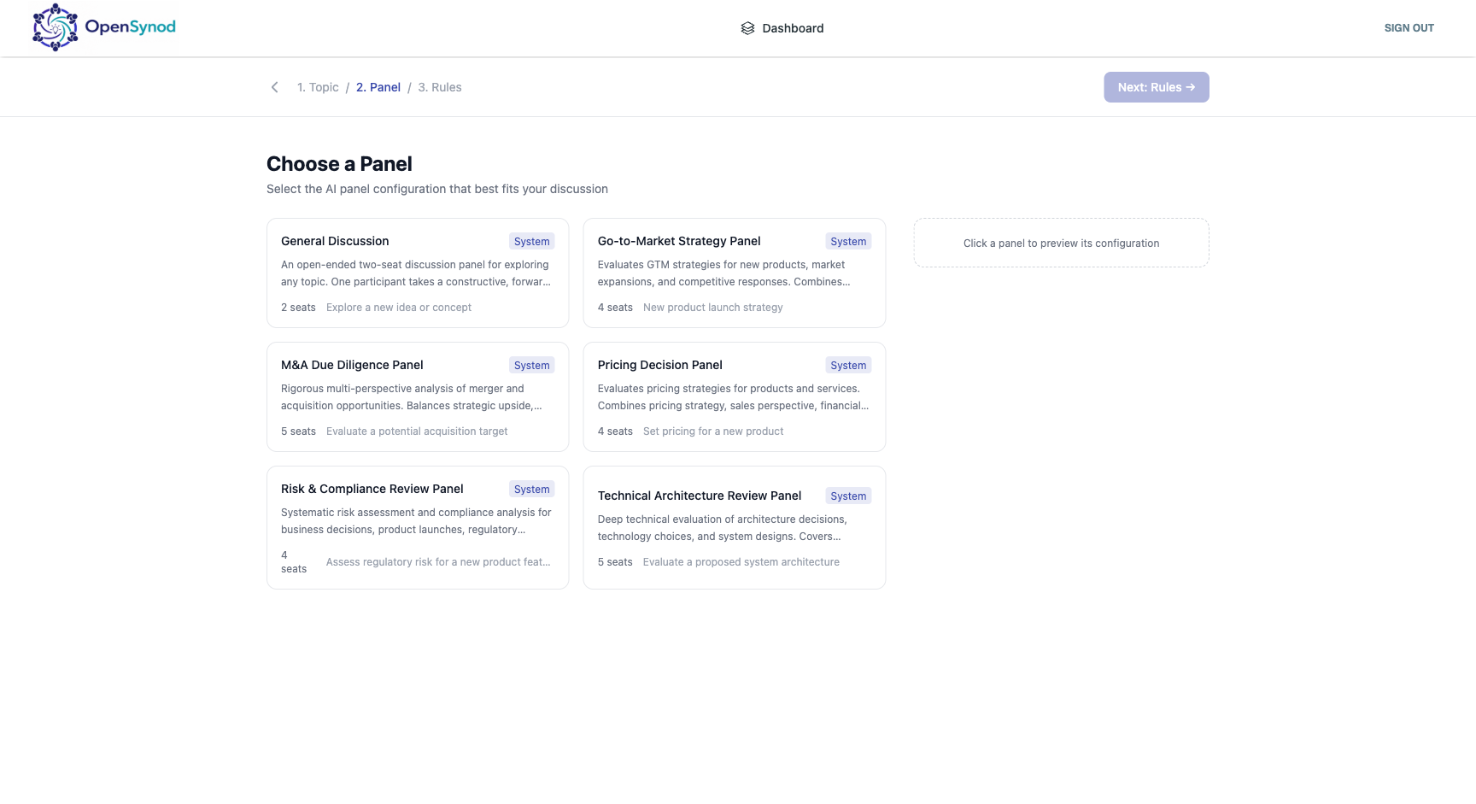Pick the Pricing Decision Panel title
1476x804 pixels.
tap(660, 365)
